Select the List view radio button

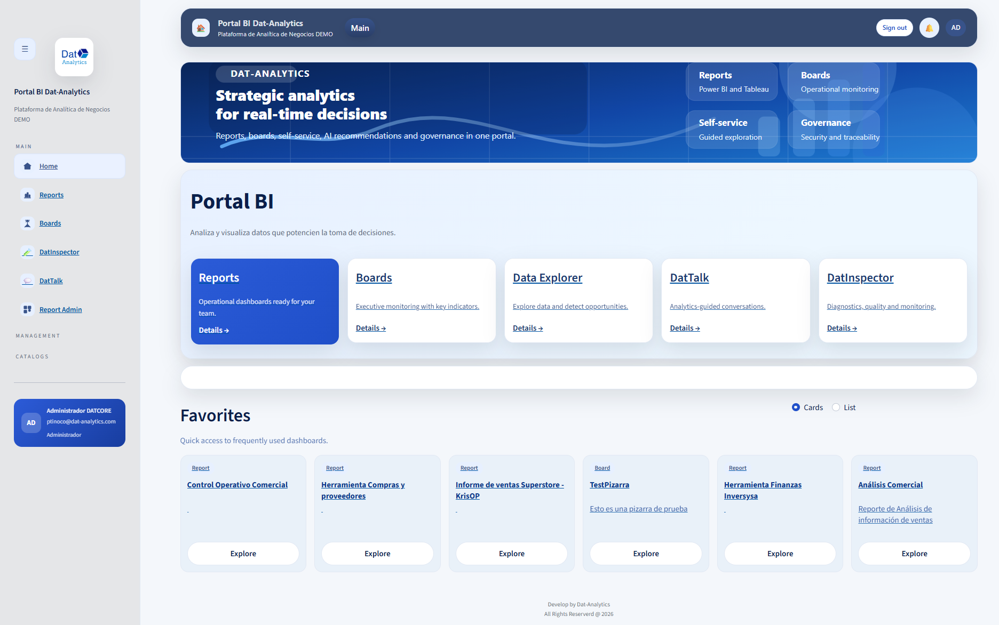point(836,407)
